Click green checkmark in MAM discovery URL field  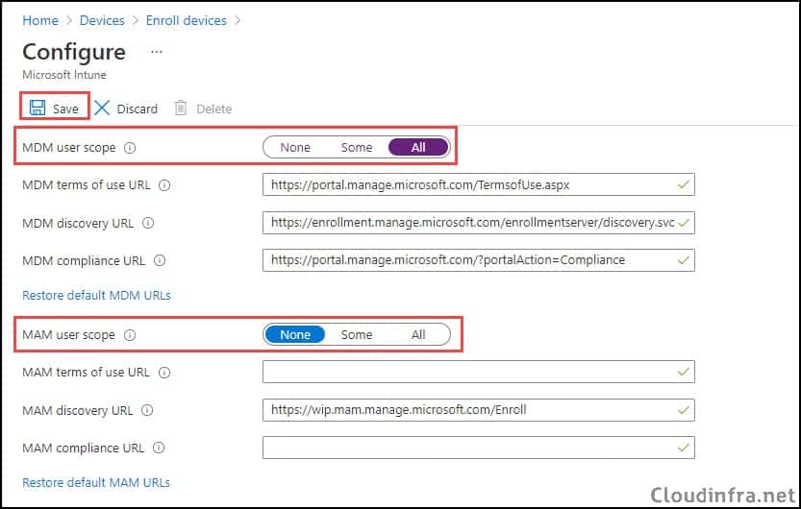pos(683,410)
